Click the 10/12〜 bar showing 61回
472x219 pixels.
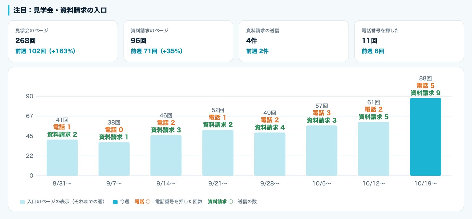pos(373,149)
